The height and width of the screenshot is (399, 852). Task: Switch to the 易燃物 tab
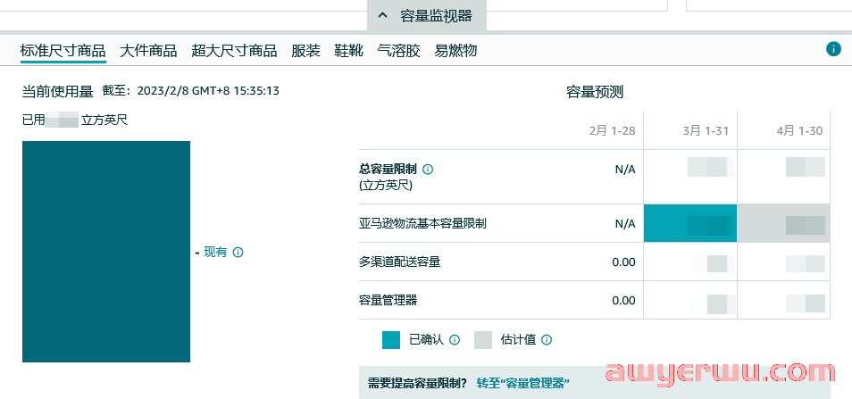[x=455, y=51]
